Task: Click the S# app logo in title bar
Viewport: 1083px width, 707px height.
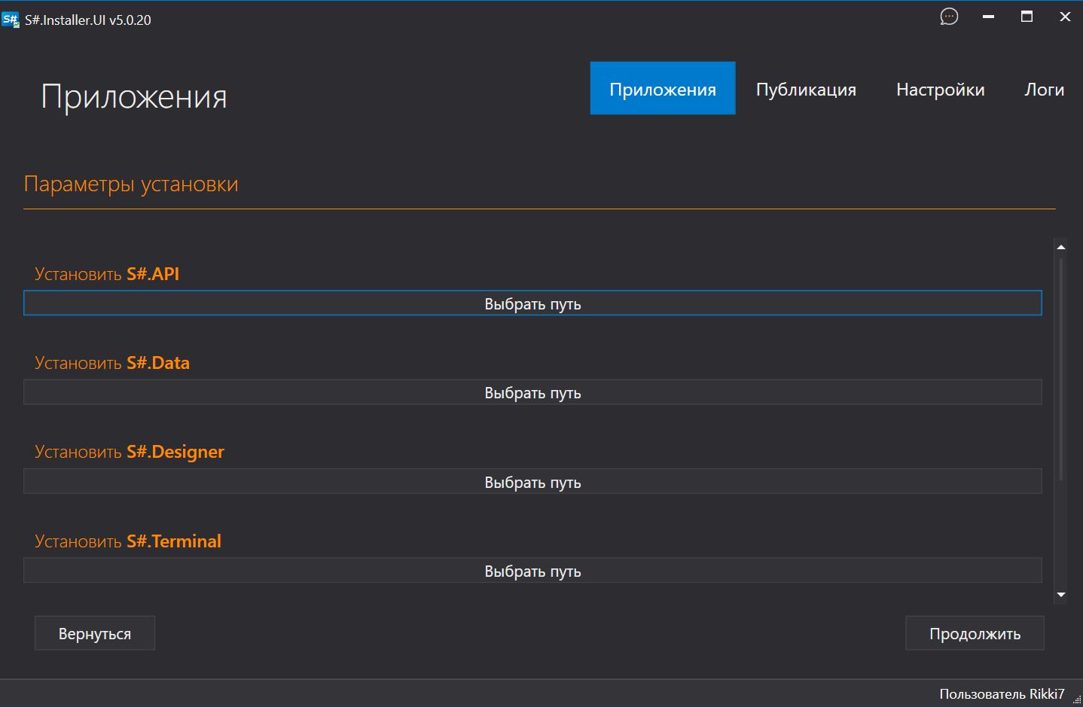Action: 11,20
